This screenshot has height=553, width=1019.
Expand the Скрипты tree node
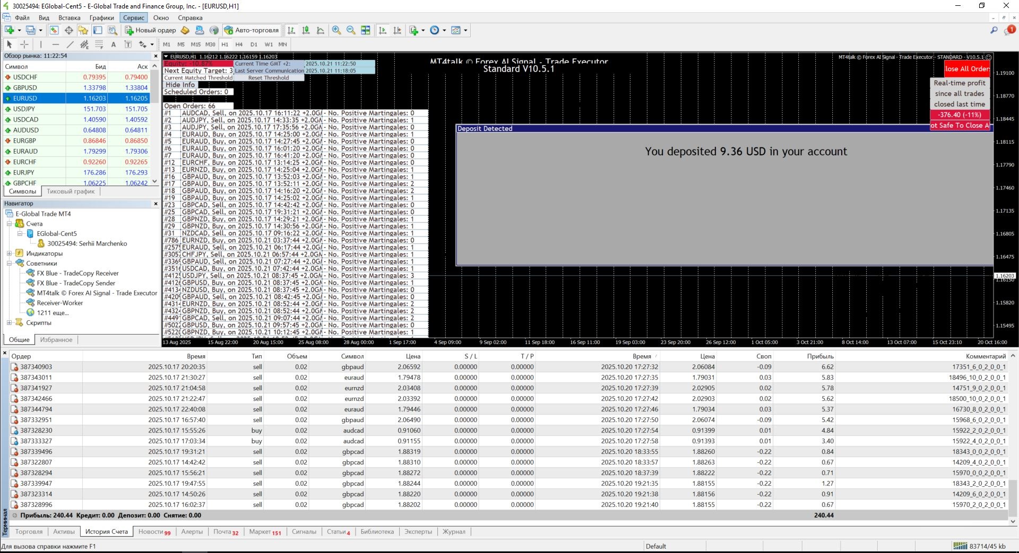tap(9, 322)
